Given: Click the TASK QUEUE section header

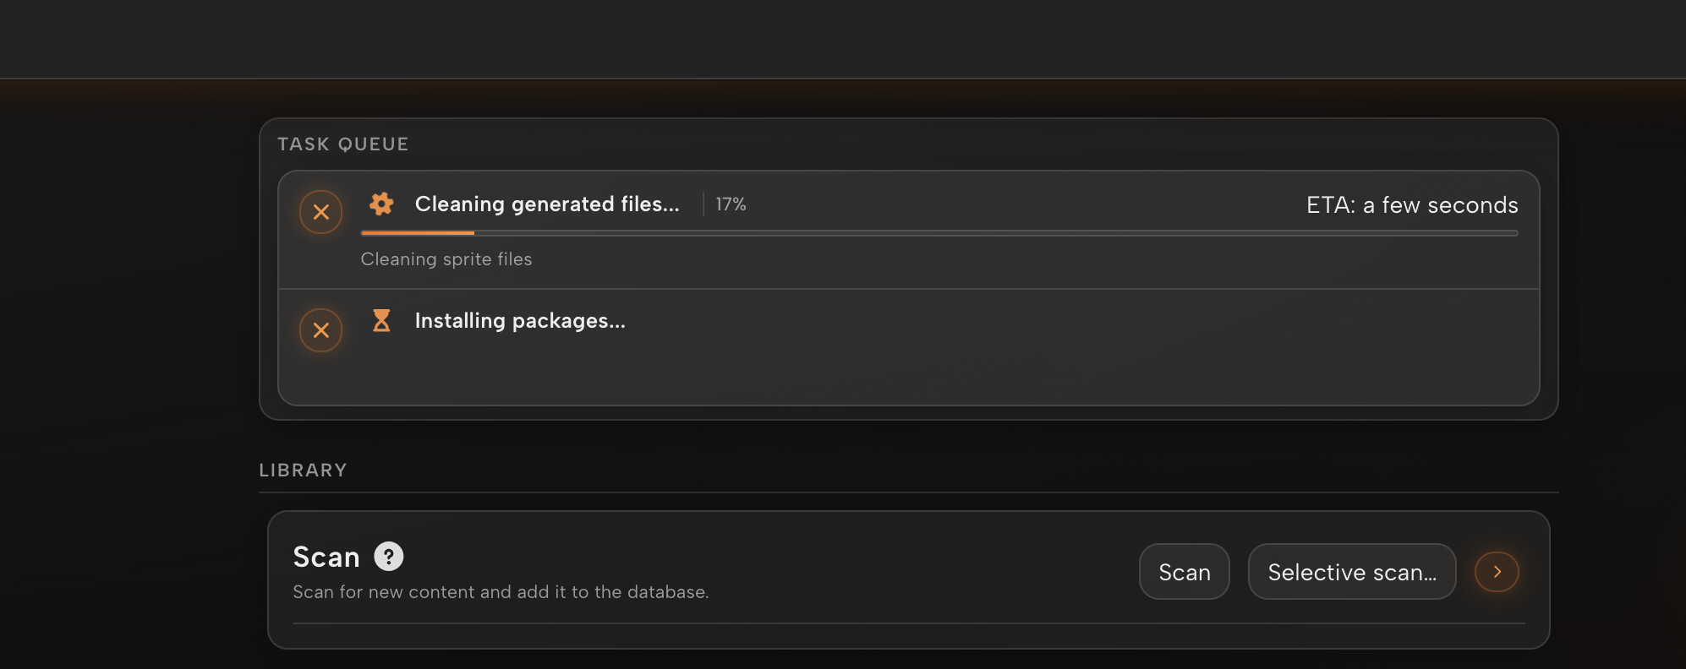Looking at the screenshot, I should pos(343,144).
